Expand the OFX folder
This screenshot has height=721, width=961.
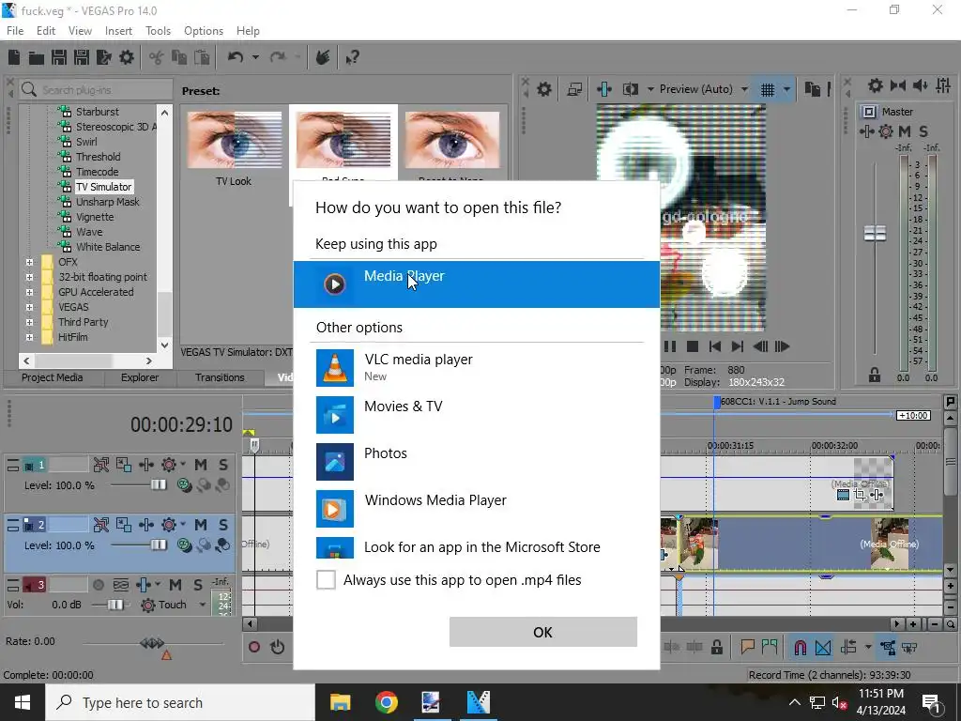tap(29, 263)
